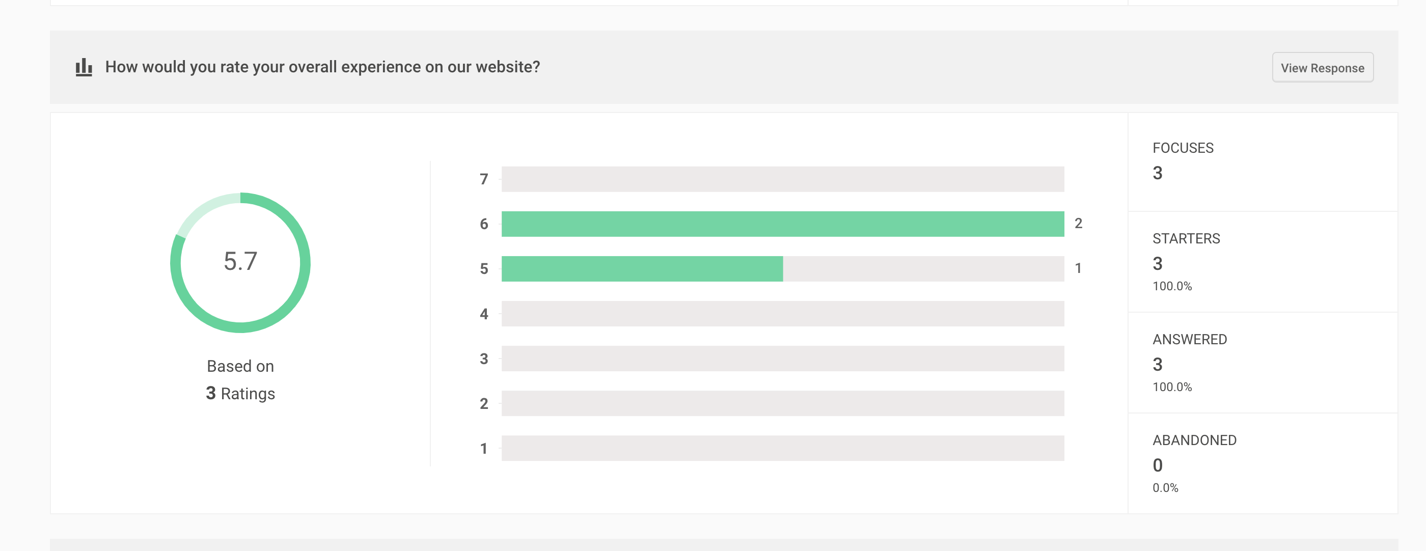
Task: Click the count 2 next to rating 6 bar
Action: coord(1078,223)
